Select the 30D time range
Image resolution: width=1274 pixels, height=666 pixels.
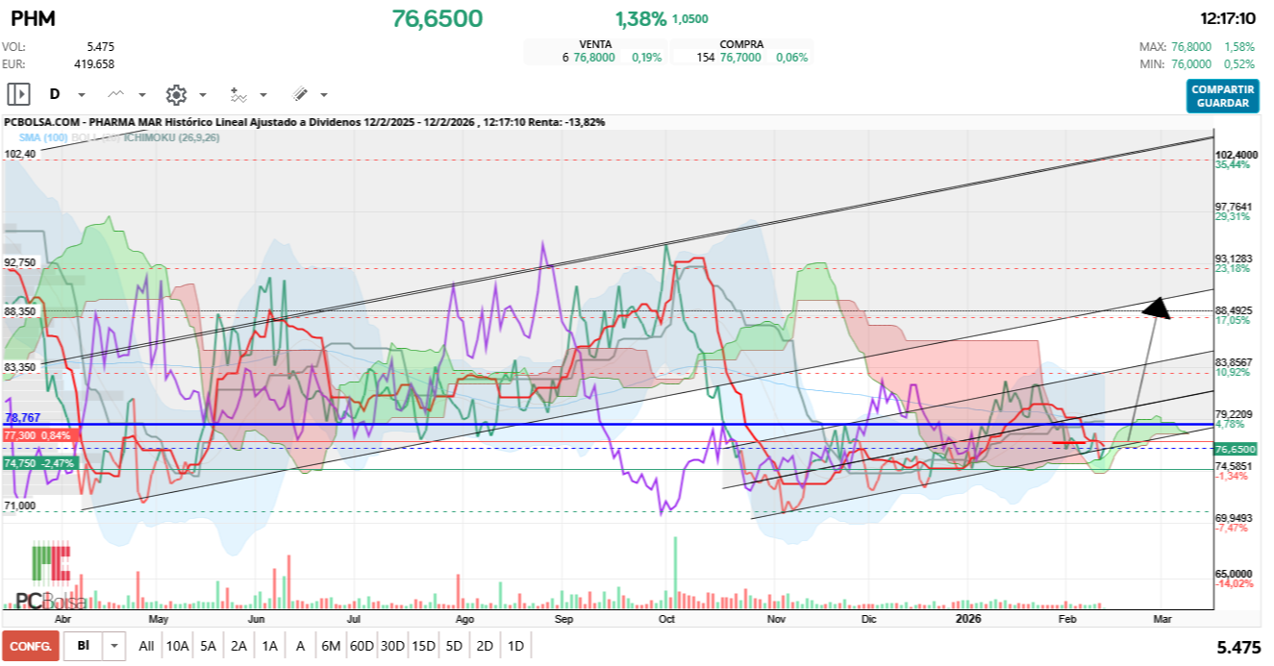(392, 646)
